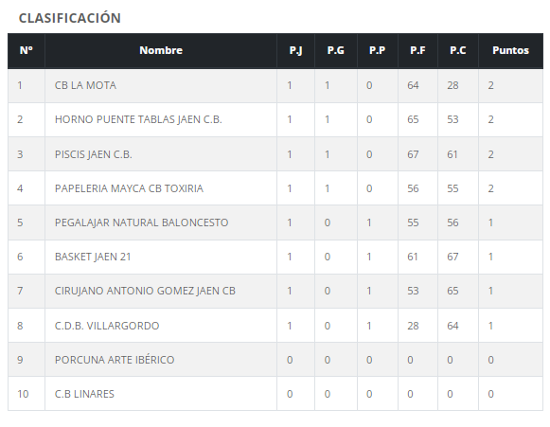The width and height of the screenshot is (550, 427).
Task: Select C.D.B. VILLARGORDO team row
Action: 275,326
